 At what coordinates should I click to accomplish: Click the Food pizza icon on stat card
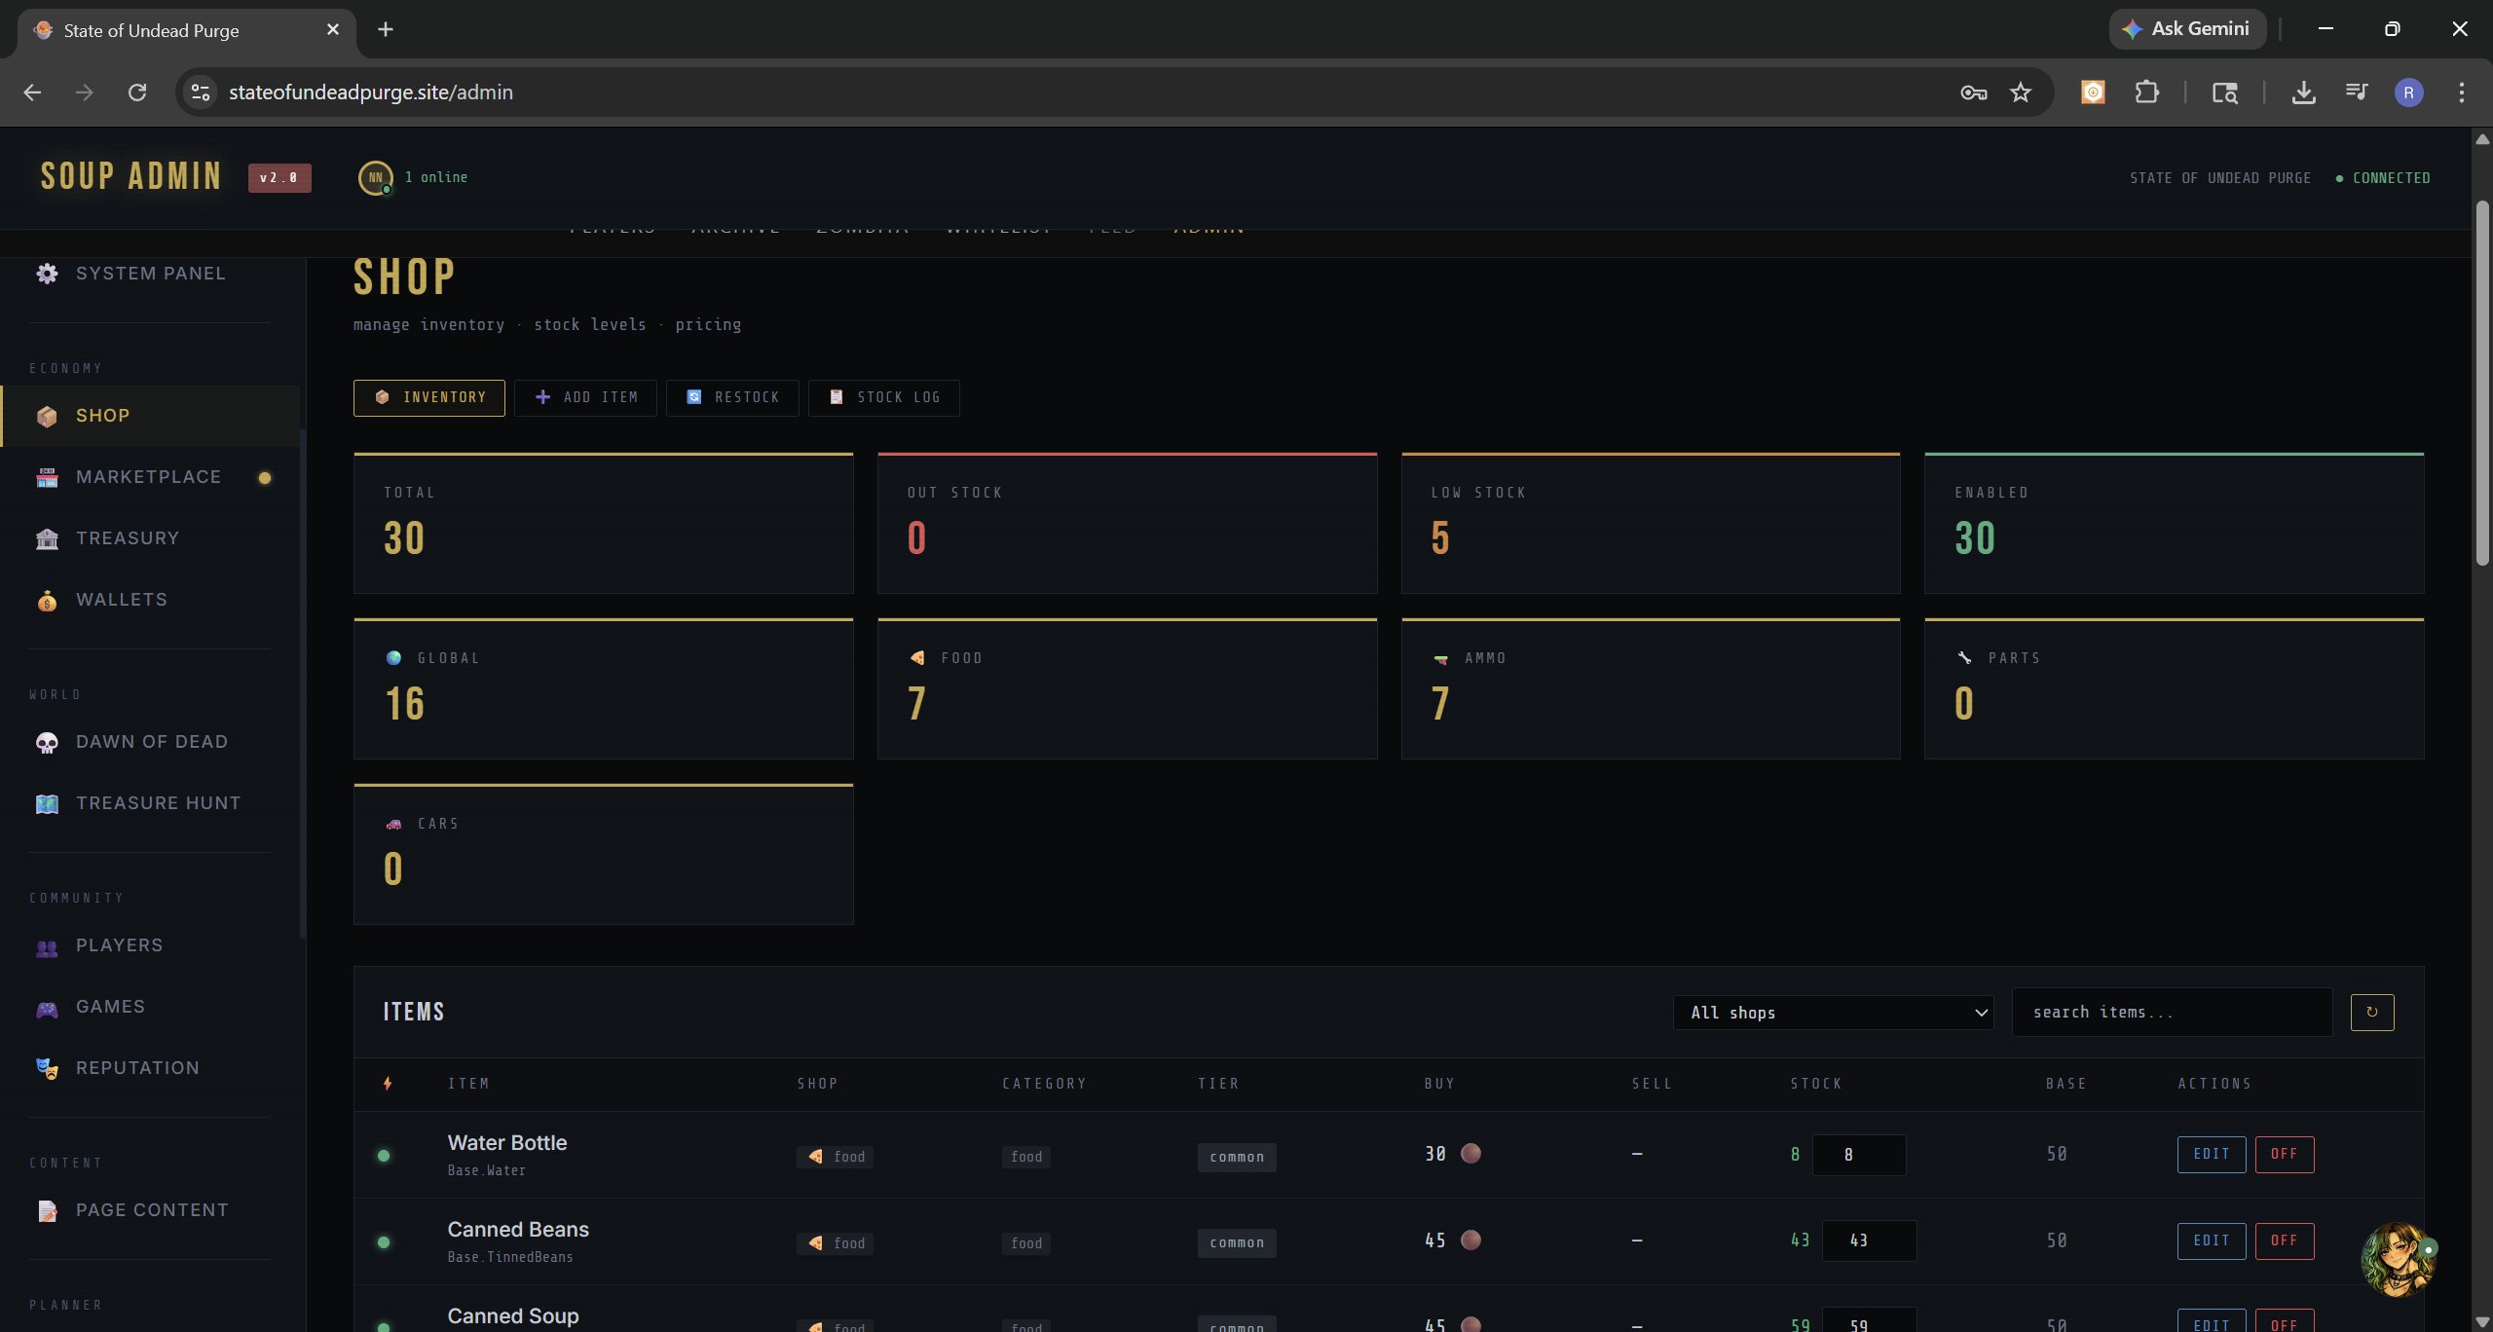(x=917, y=658)
